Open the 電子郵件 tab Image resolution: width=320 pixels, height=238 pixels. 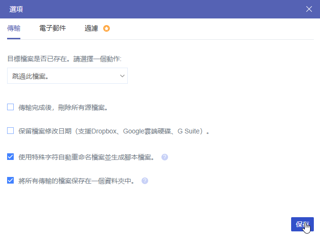pos(53,28)
